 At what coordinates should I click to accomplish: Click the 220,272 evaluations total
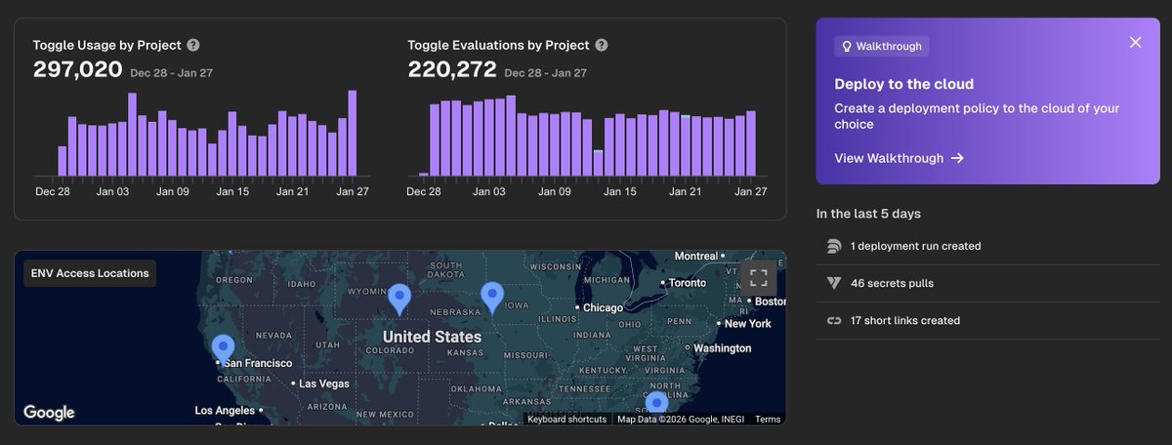click(x=452, y=69)
